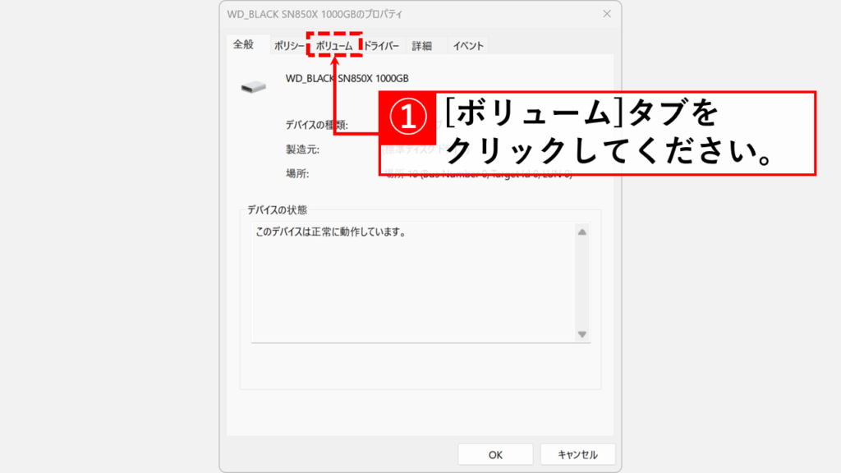The image size is (841, 473).
Task: Select the 全般 tab
Action: (244, 45)
